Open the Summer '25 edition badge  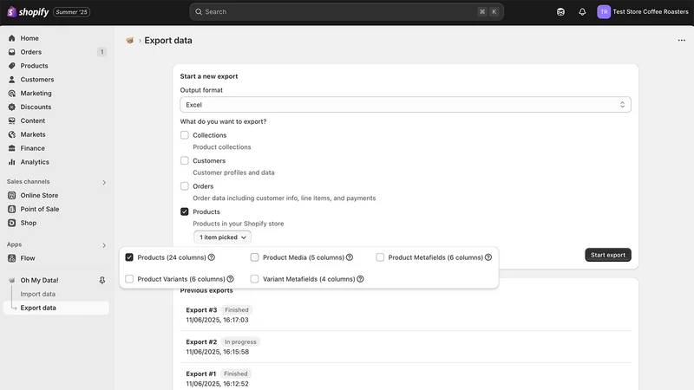[x=72, y=12]
